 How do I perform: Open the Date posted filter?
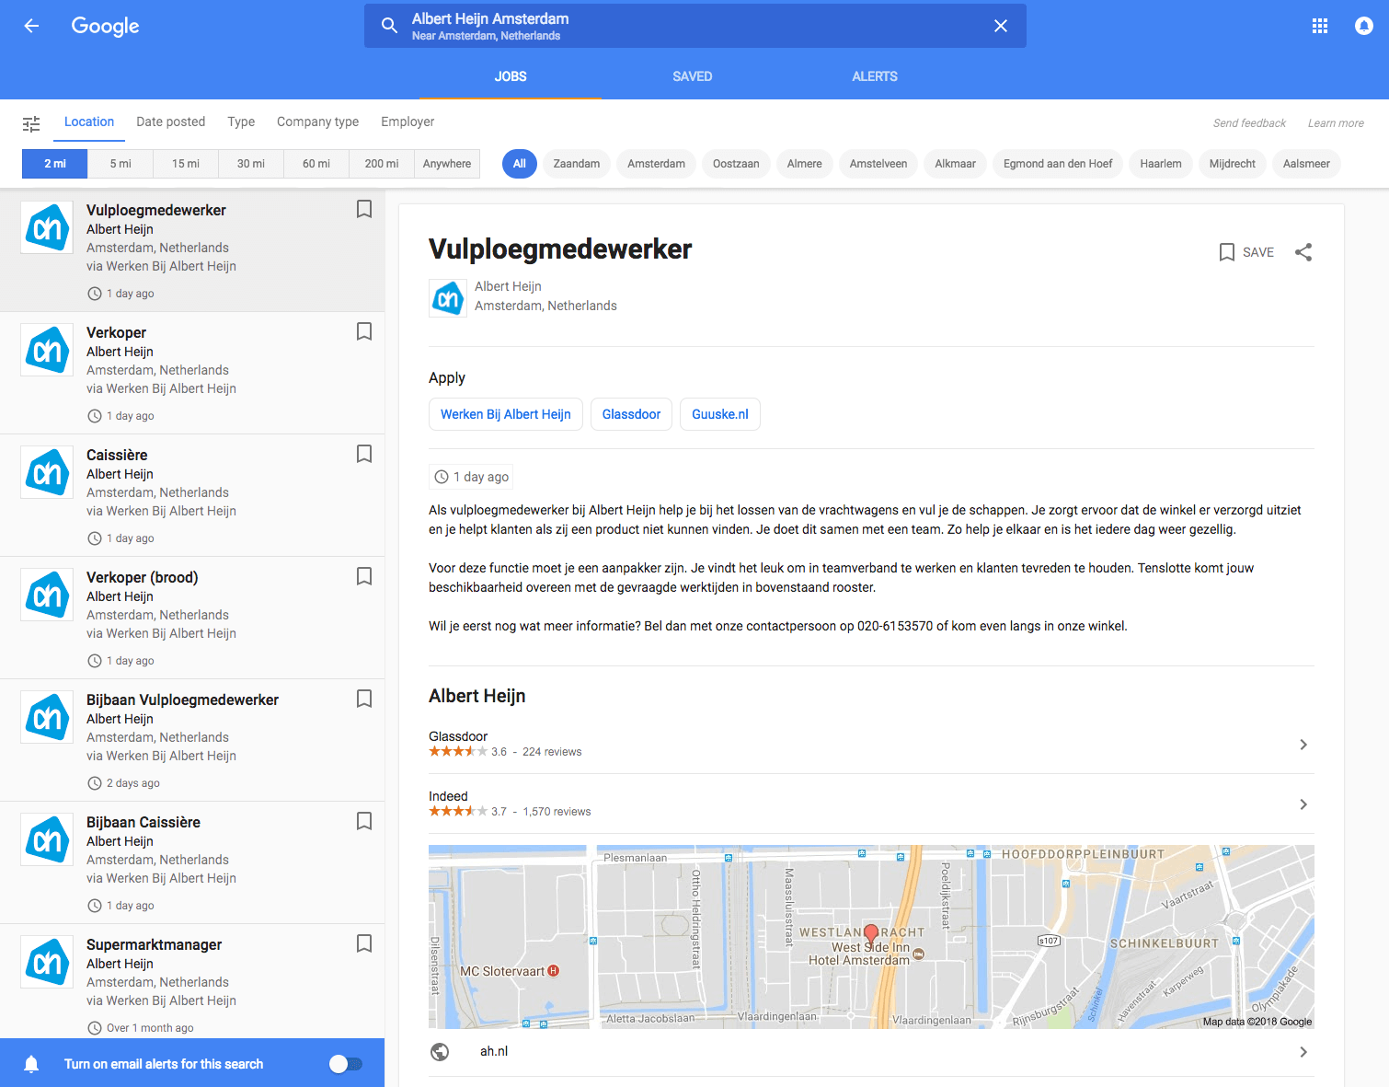pos(171,121)
